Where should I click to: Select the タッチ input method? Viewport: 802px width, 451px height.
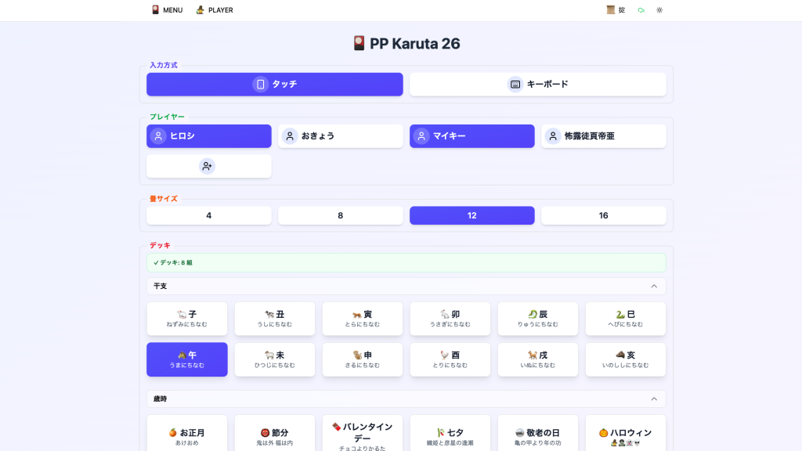pos(275,85)
